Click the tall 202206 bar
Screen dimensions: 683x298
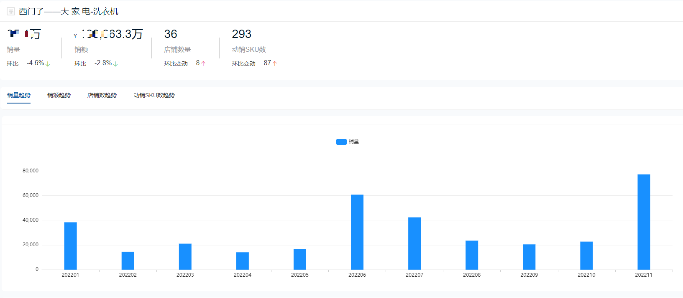(x=357, y=232)
